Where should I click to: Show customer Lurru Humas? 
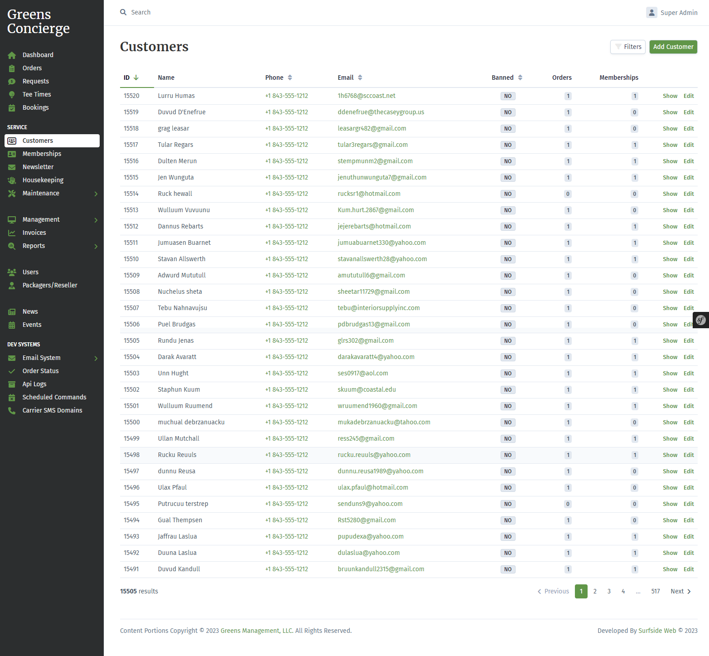pyautogui.click(x=670, y=96)
